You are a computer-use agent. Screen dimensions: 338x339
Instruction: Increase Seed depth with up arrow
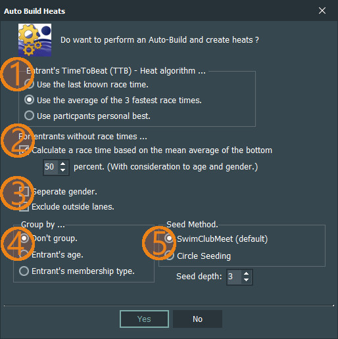click(x=247, y=273)
